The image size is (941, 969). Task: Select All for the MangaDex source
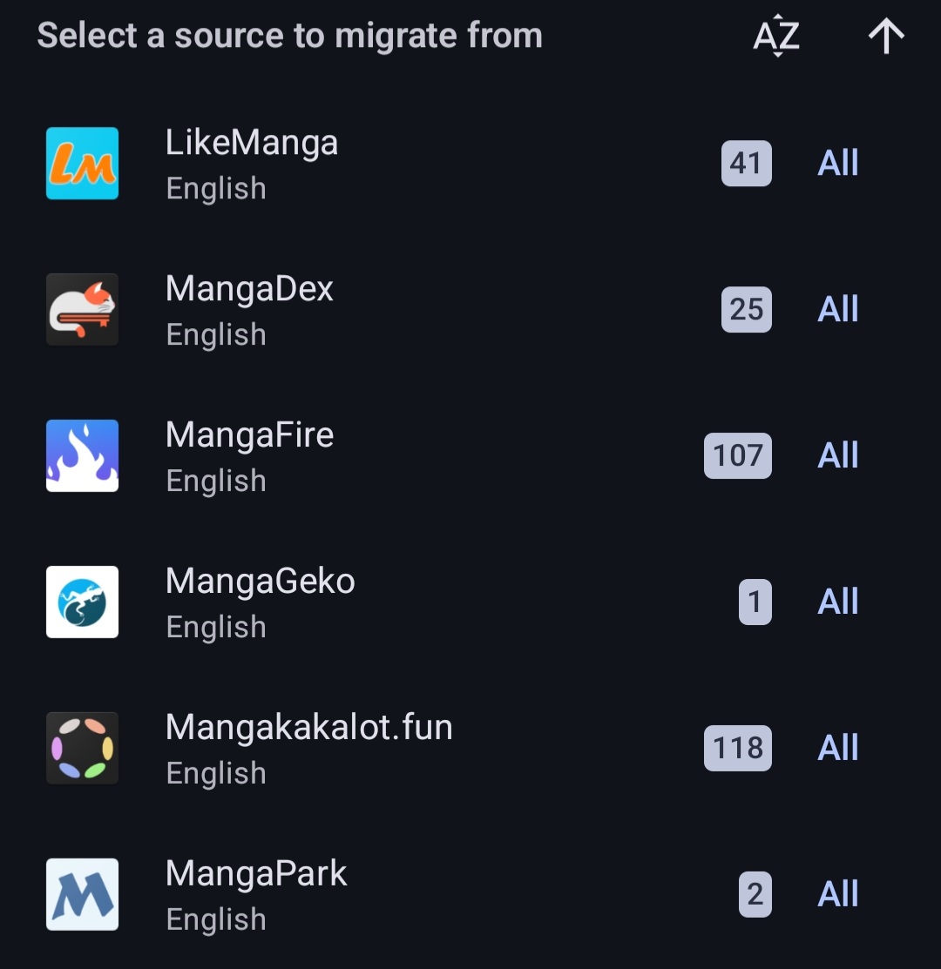[837, 309]
